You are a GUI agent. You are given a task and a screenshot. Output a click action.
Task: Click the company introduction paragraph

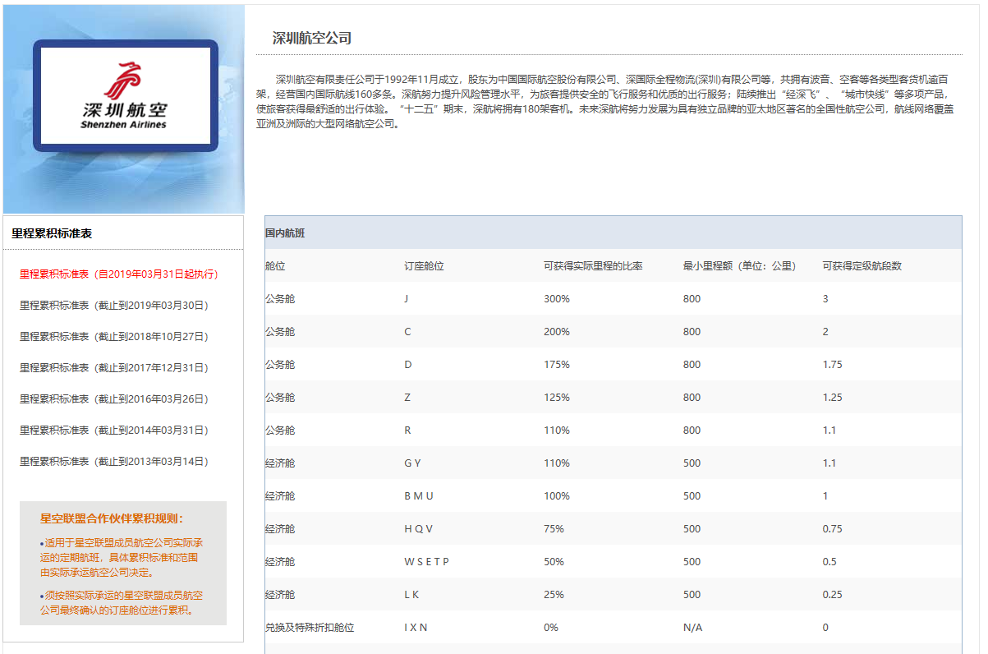coord(605,102)
